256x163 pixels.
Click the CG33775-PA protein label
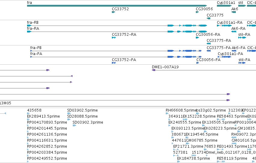click(219, 48)
